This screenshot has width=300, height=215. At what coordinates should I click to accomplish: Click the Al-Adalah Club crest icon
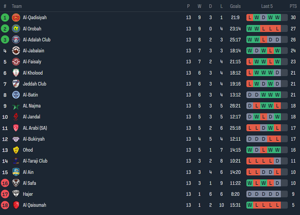(x=16, y=40)
